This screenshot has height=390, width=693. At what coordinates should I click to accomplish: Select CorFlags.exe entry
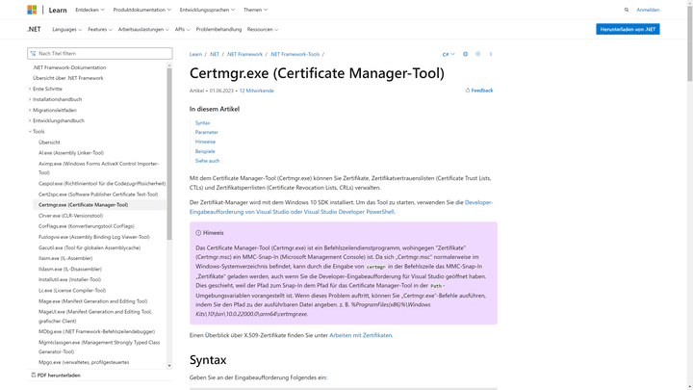(x=87, y=226)
